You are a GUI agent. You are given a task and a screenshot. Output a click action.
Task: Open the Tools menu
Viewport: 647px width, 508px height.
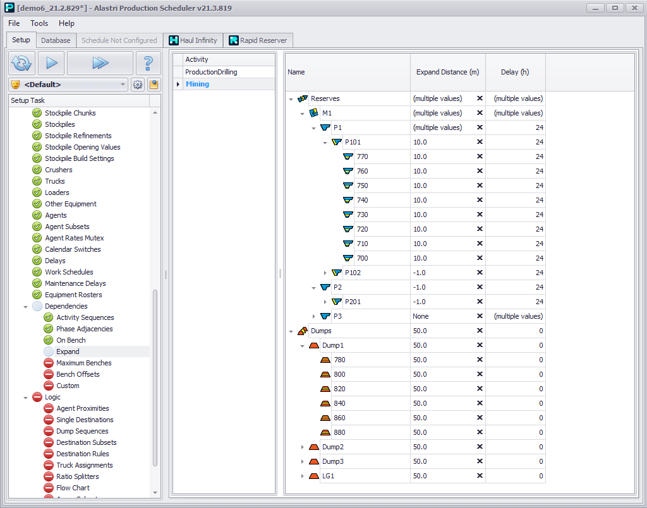tap(39, 23)
